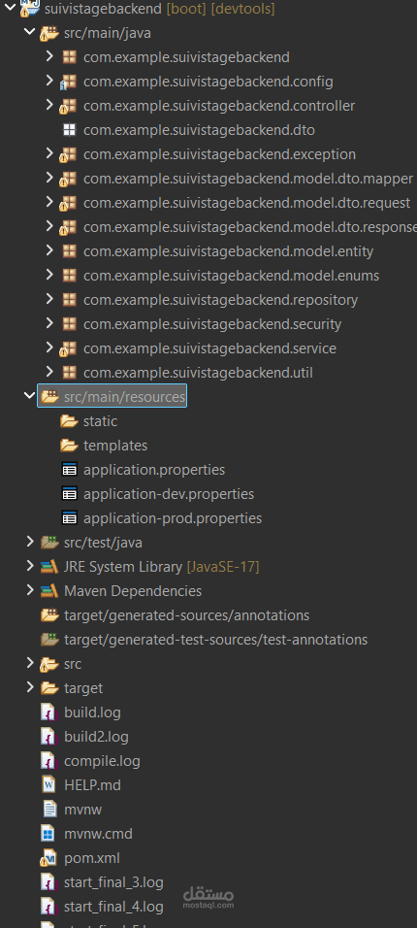
Task: Expand the suivistagebackend.repository package
Action: click(49, 300)
